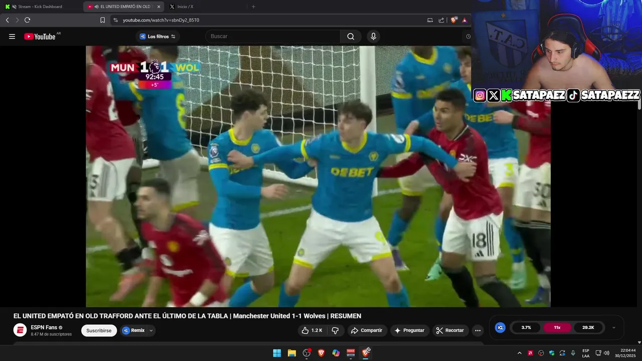Open the Voicemeeter taskbar icon

(x=351, y=353)
